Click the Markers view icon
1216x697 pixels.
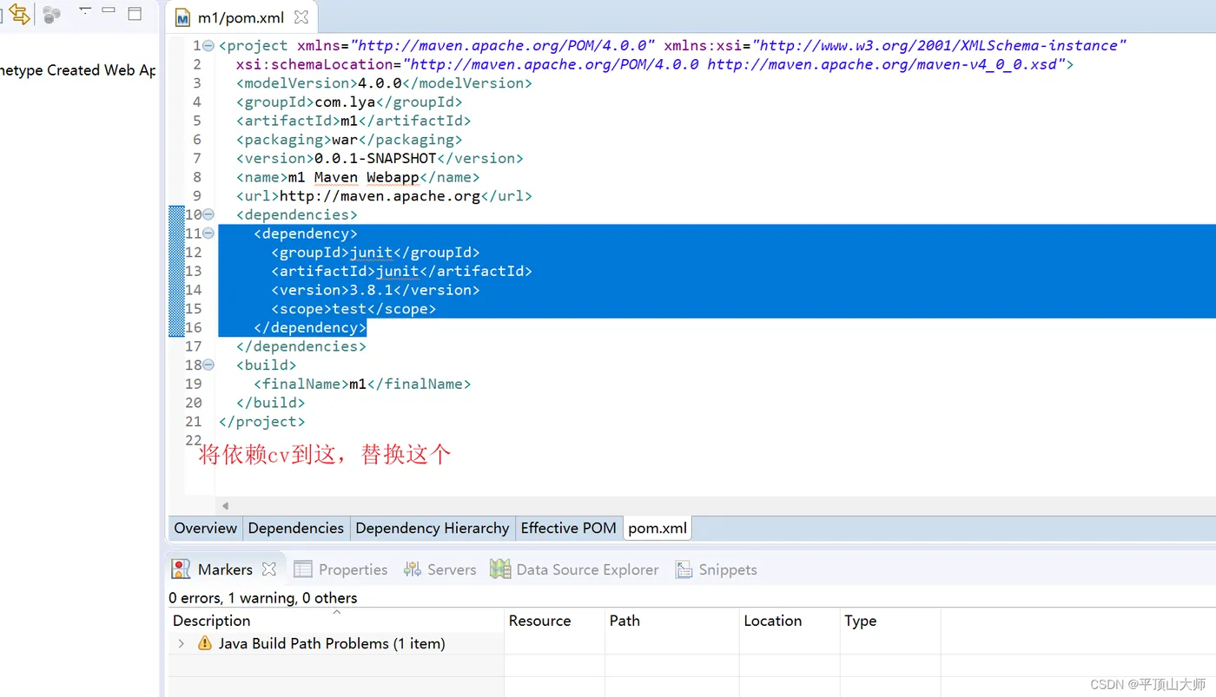point(181,569)
